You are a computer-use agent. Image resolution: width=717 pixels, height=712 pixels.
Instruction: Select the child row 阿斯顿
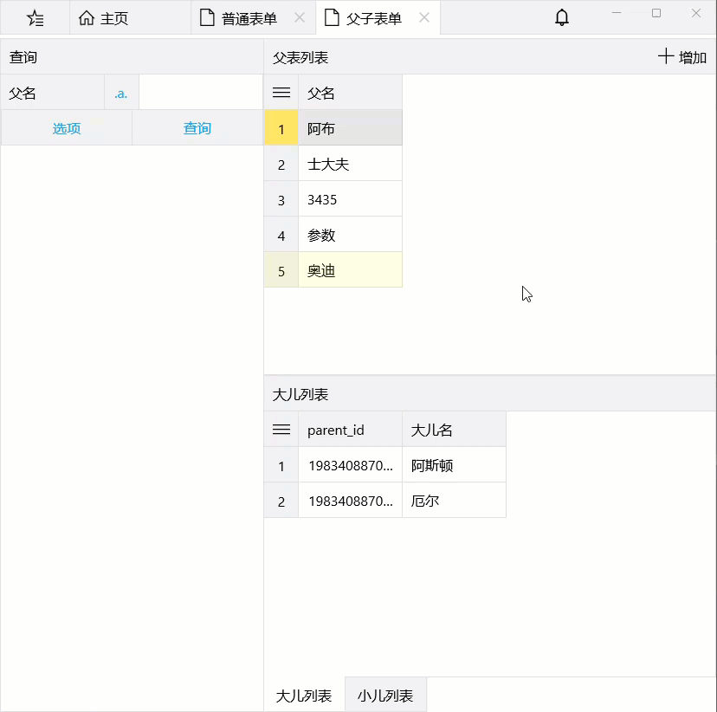[453, 466]
